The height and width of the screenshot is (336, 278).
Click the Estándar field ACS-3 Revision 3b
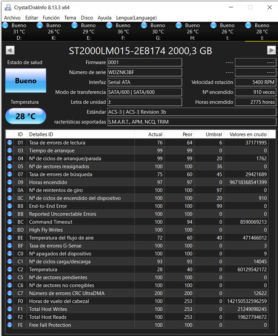pyautogui.click(x=191, y=112)
